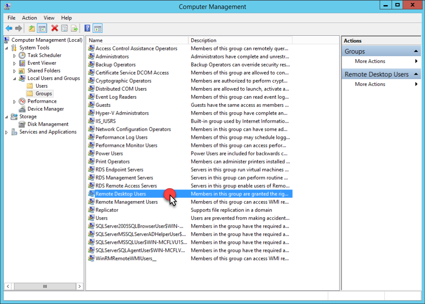Select Disk Management in console tree

(48, 124)
